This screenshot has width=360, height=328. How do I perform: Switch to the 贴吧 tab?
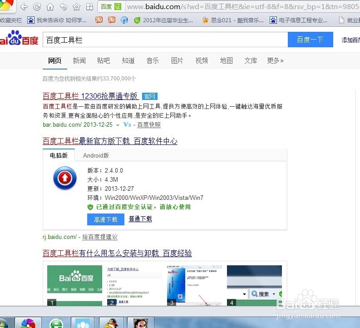(104, 60)
